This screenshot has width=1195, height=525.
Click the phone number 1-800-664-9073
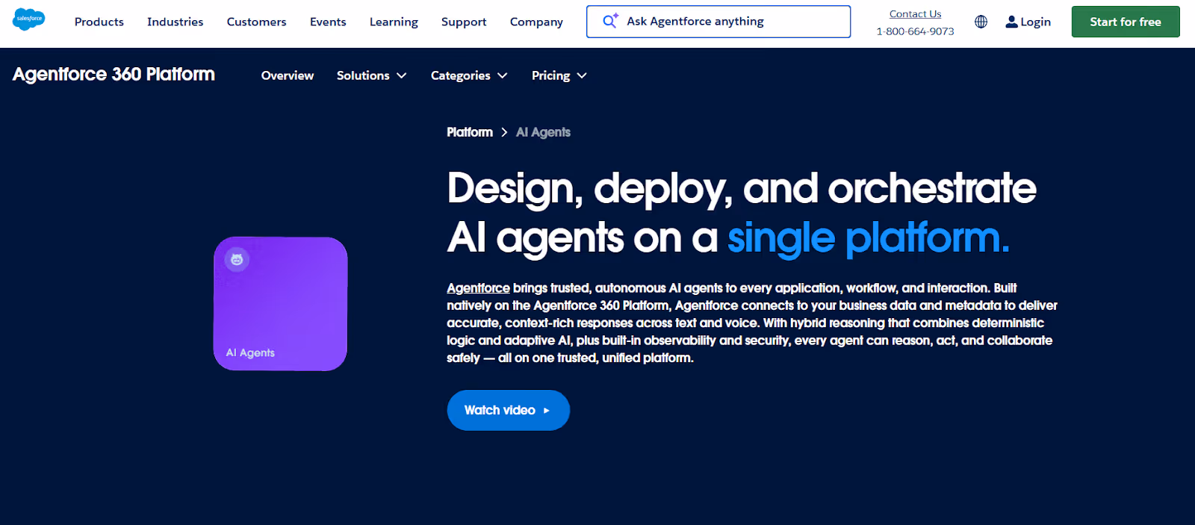point(915,31)
